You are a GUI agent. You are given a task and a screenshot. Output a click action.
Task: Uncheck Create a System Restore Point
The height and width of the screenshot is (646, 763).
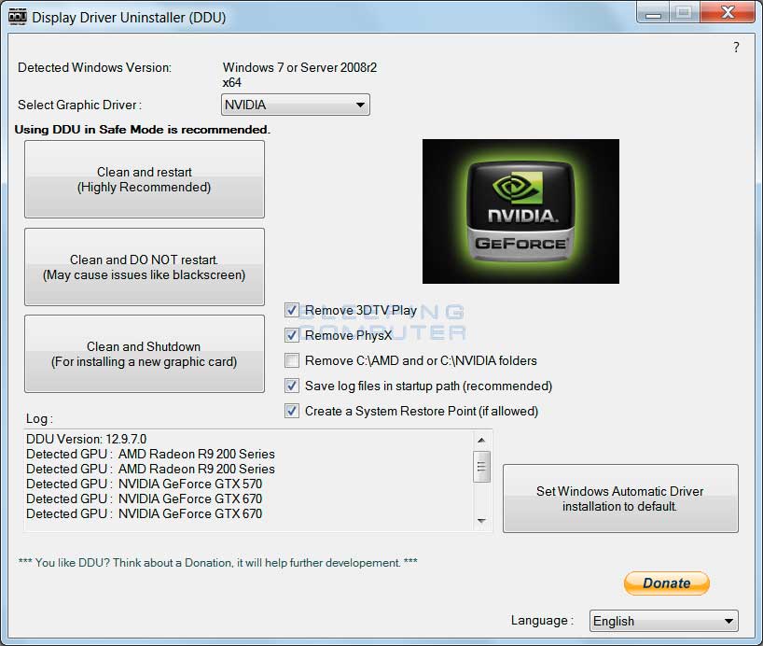292,411
